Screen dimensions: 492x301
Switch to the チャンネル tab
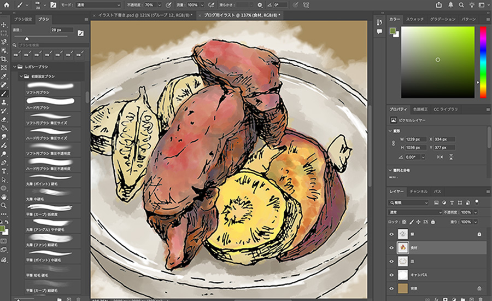(419, 192)
